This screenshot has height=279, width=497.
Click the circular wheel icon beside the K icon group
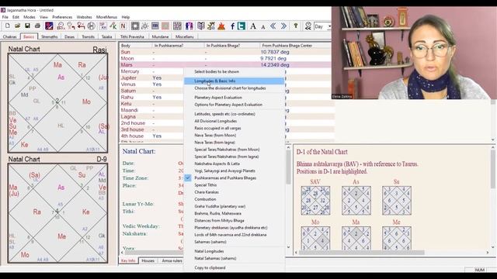click(92, 26)
